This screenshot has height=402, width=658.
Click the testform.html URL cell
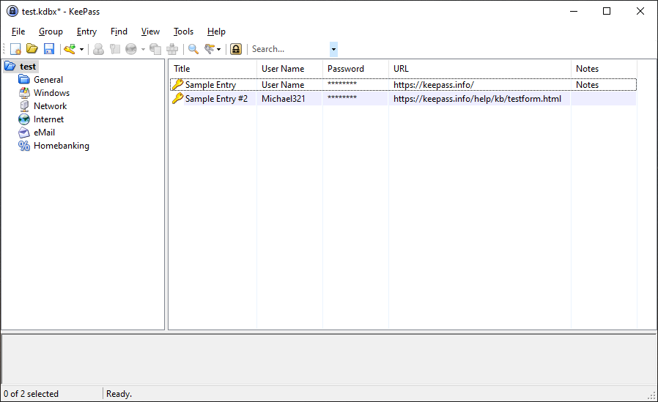point(477,99)
